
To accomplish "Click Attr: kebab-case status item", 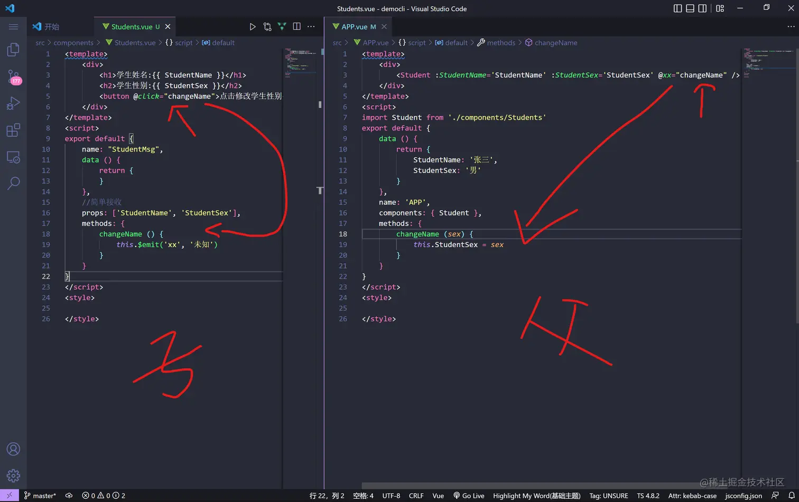I will pos(692,496).
